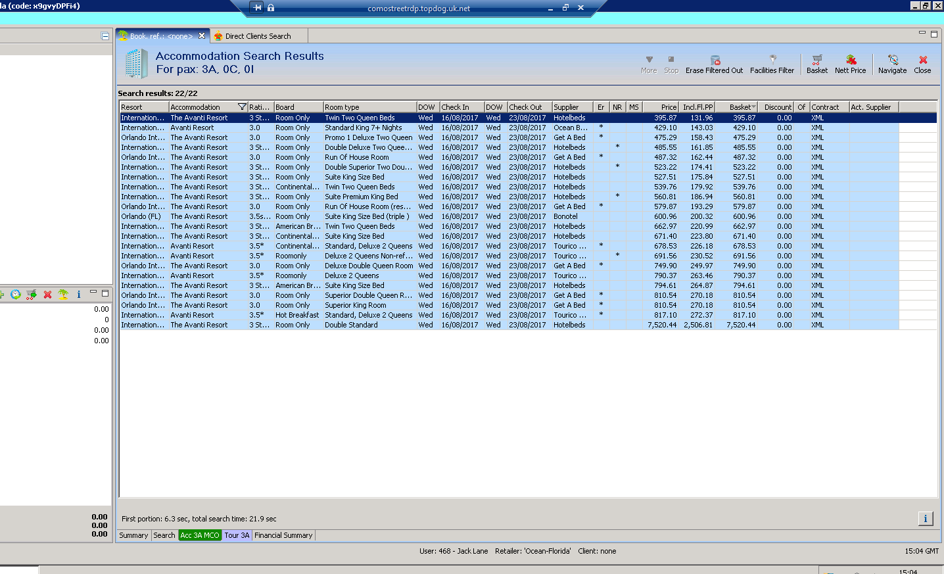The width and height of the screenshot is (944, 574).
Task: Sort by the Board column header
Action: (x=298, y=107)
